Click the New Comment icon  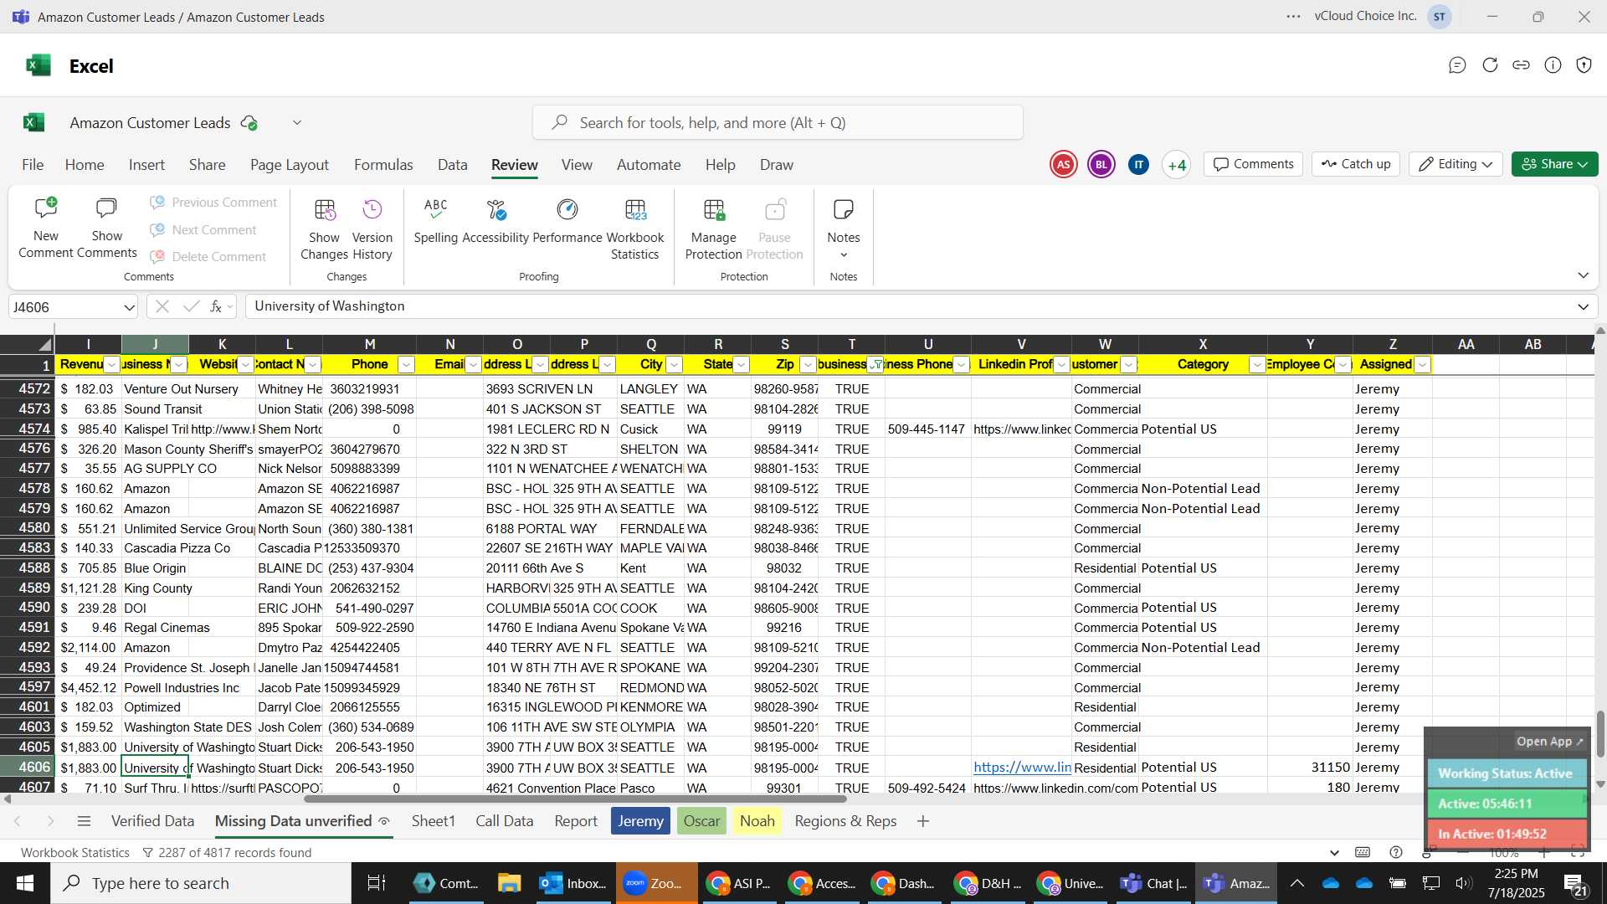(46, 208)
